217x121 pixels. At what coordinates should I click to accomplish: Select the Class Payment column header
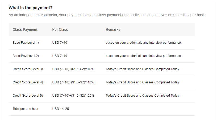tap(25, 29)
